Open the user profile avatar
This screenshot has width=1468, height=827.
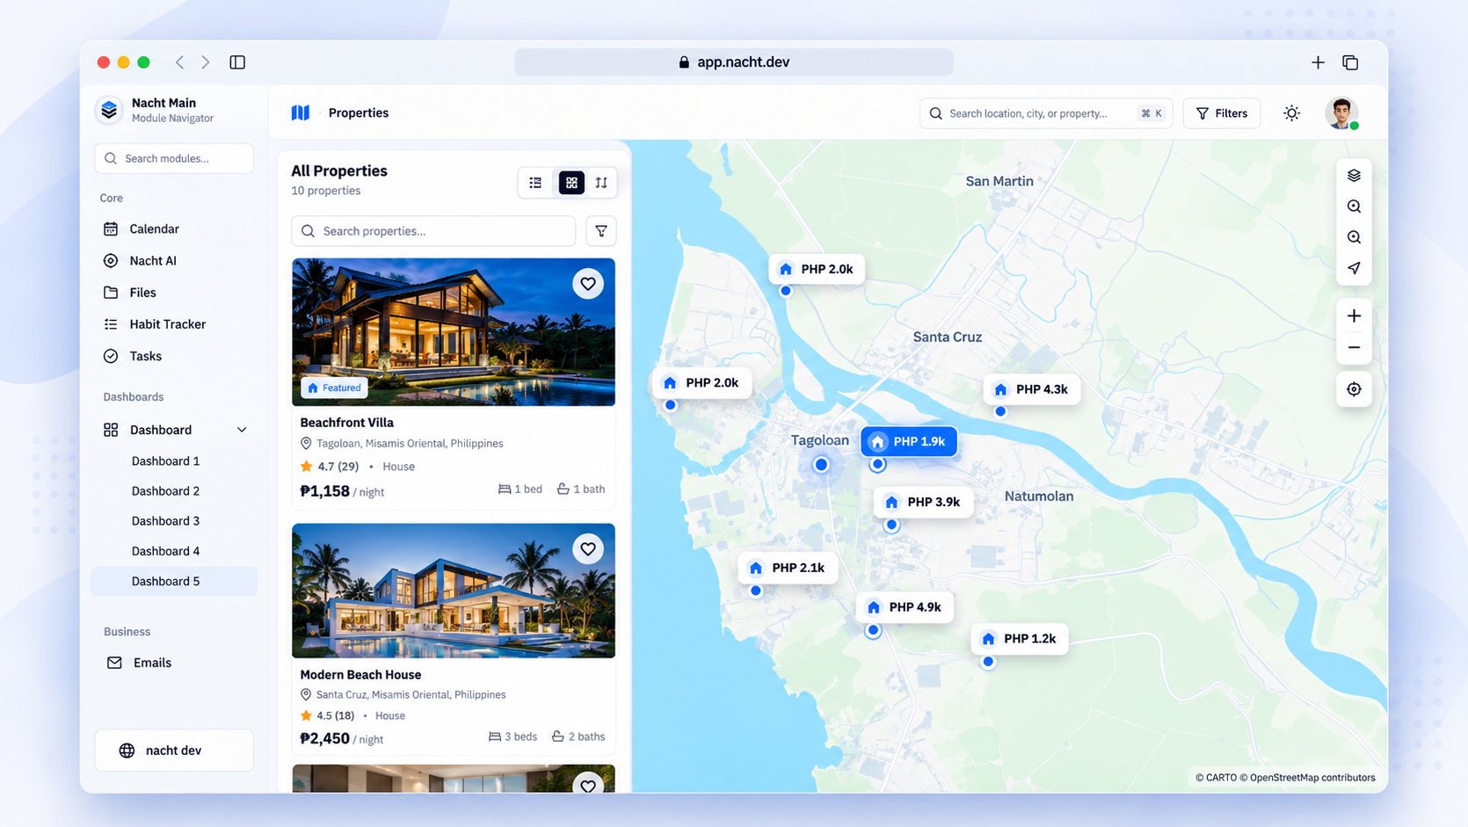(x=1341, y=113)
